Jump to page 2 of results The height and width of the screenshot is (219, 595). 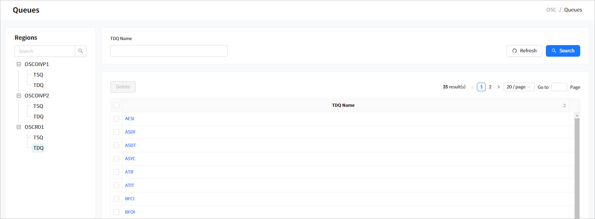[x=490, y=87]
